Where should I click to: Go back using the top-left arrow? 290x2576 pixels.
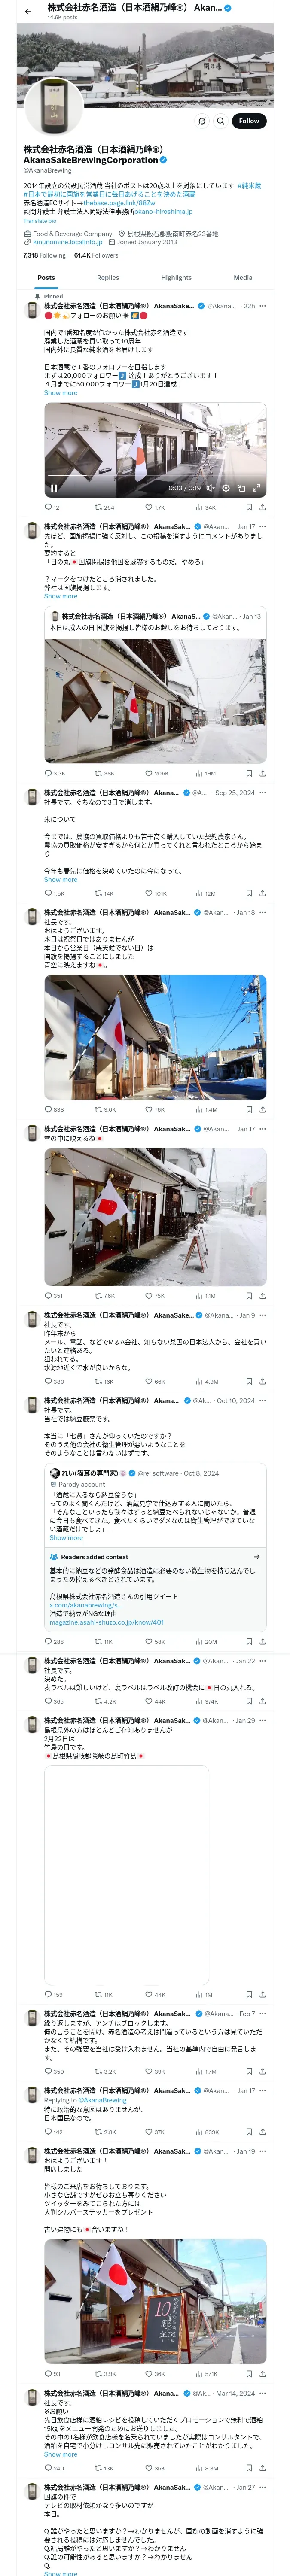pos(28,11)
